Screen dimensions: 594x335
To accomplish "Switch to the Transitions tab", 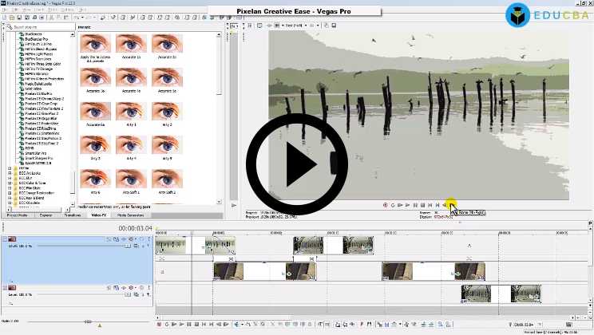I will [x=72, y=215].
